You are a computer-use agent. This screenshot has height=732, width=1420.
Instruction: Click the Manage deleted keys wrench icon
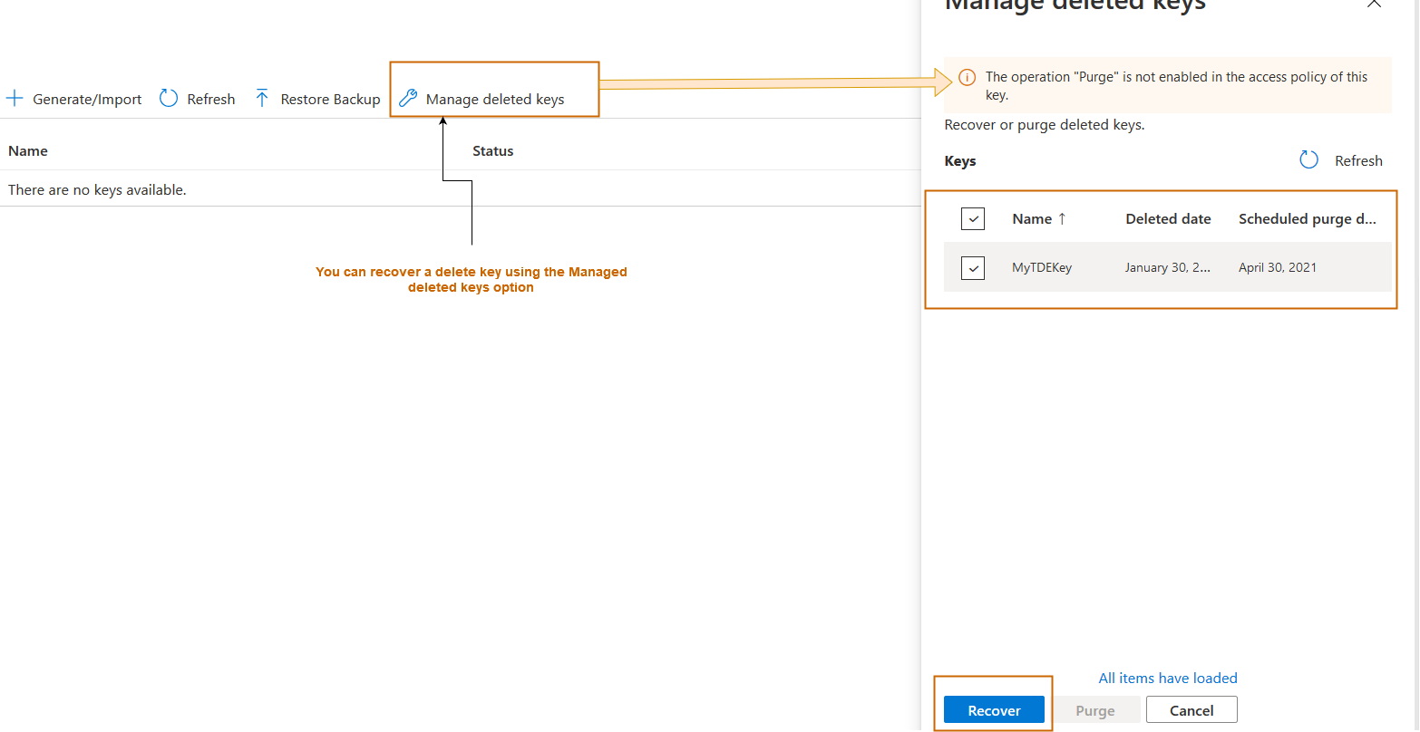409,99
